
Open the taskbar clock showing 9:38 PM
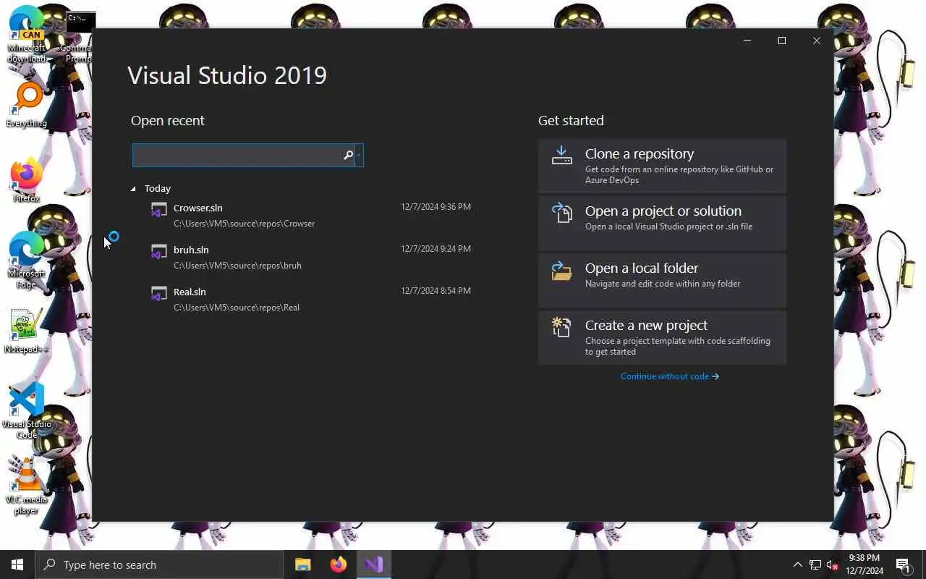(x=865, y=565)
